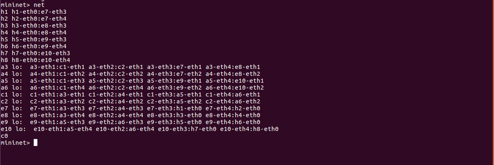Click the bottom "mininet>" prompt text

point(15,143)
